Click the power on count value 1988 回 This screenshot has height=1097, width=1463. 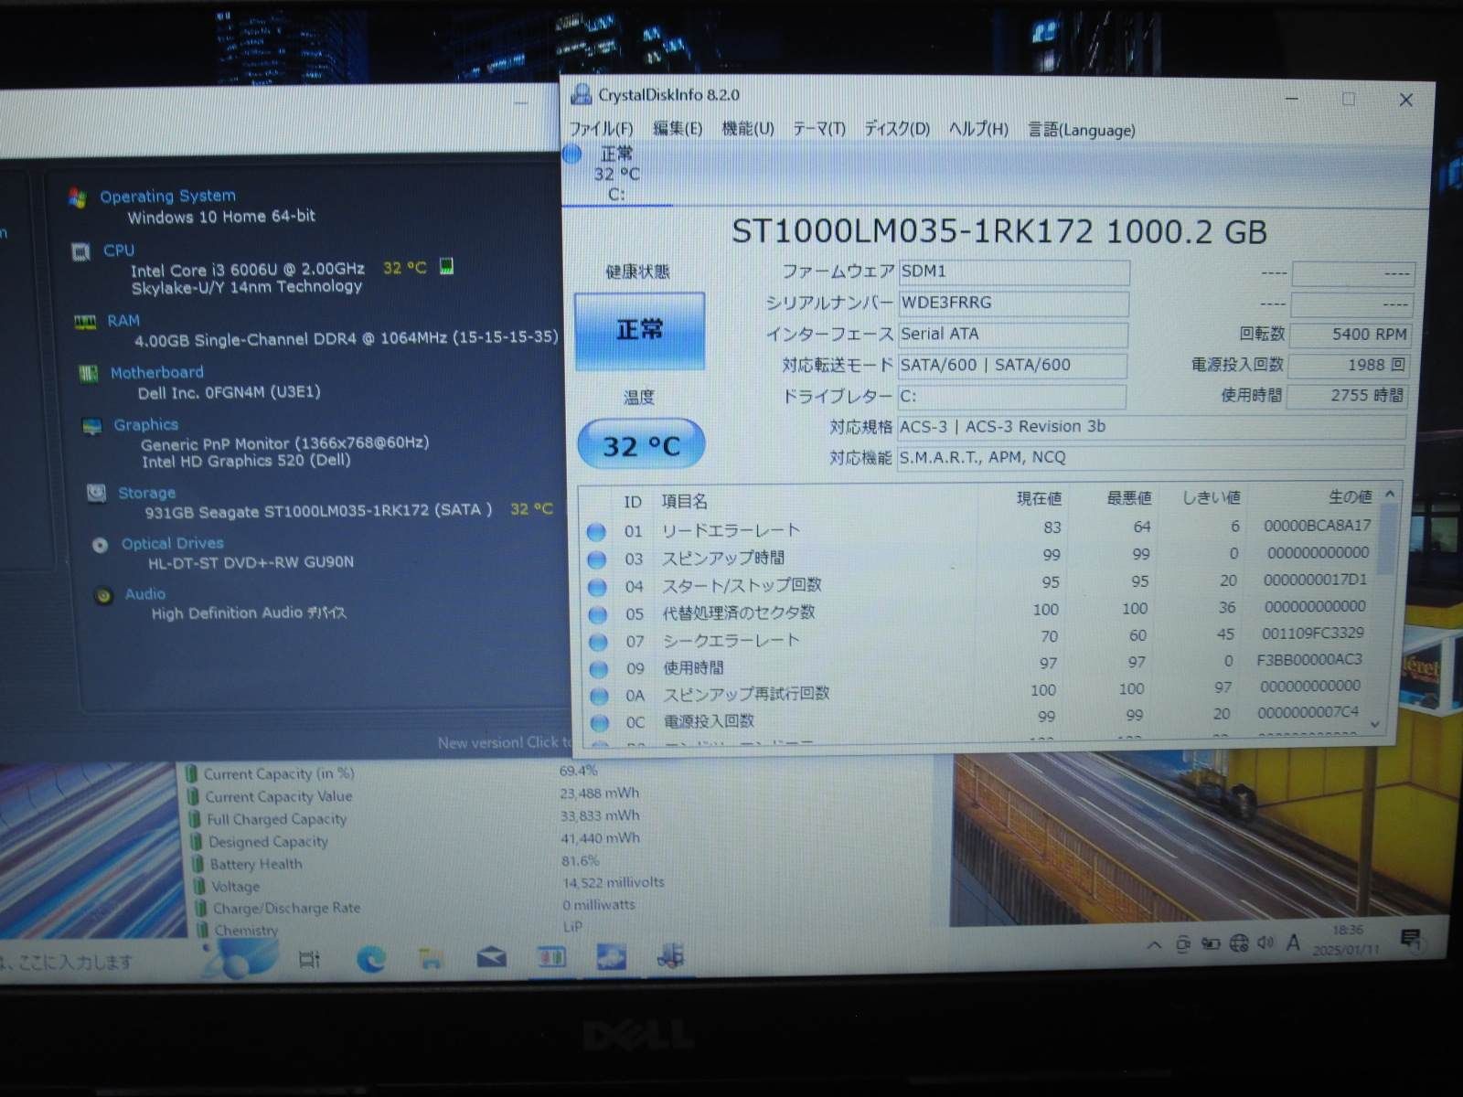(x=1349, y=365)
